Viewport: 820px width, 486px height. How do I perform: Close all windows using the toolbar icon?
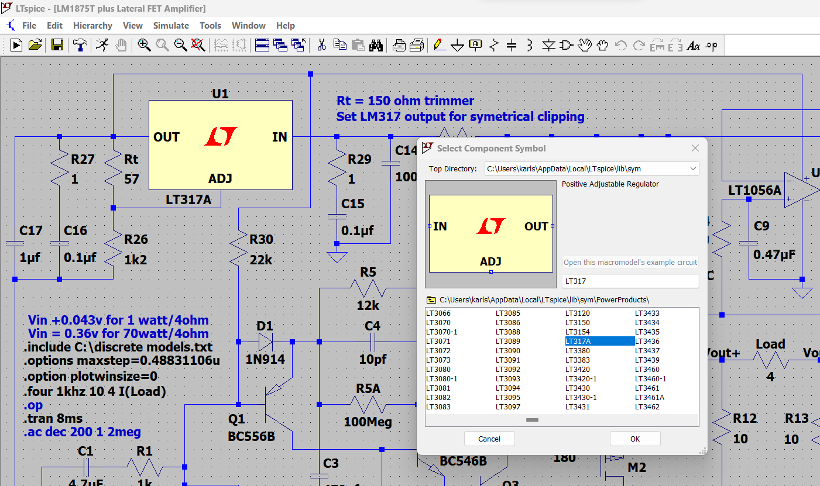[x=299, y=44]
